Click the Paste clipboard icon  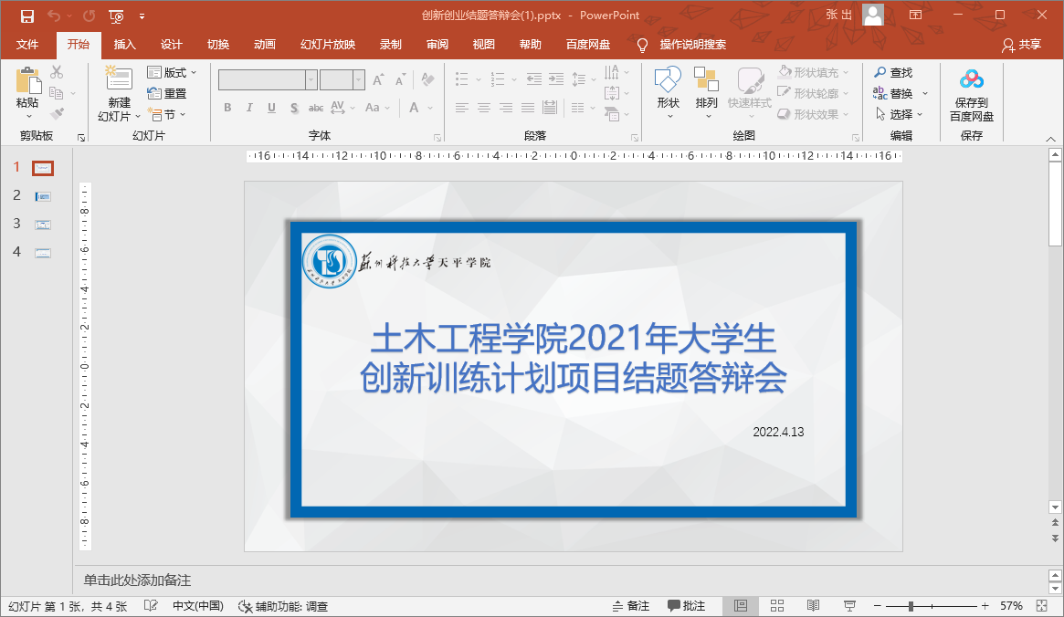pos(27,82)
